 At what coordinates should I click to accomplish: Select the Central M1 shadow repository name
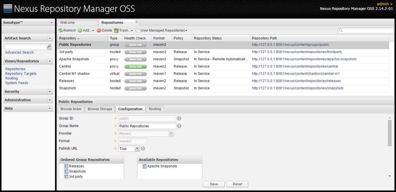coord(75,74)
